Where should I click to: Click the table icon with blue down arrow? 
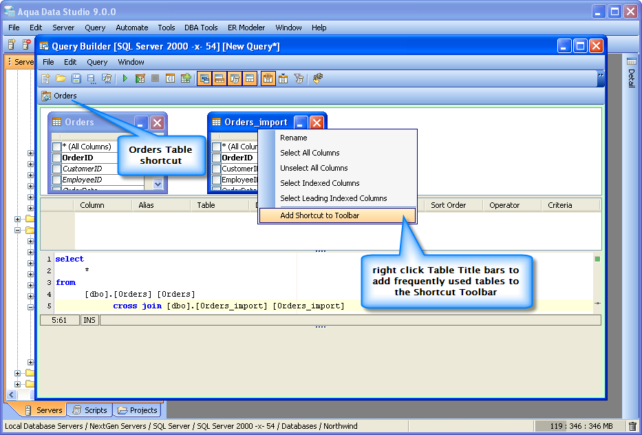point(283,78)
